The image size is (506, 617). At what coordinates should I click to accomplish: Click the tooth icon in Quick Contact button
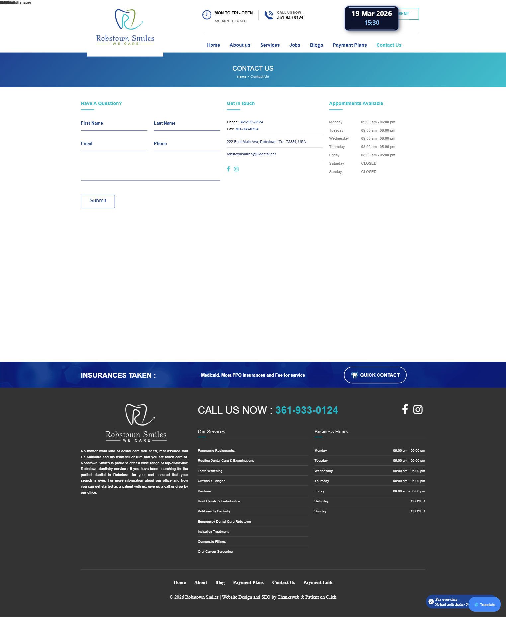coord(355,375)
